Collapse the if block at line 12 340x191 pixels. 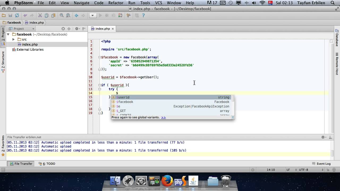tap(100, 85)
